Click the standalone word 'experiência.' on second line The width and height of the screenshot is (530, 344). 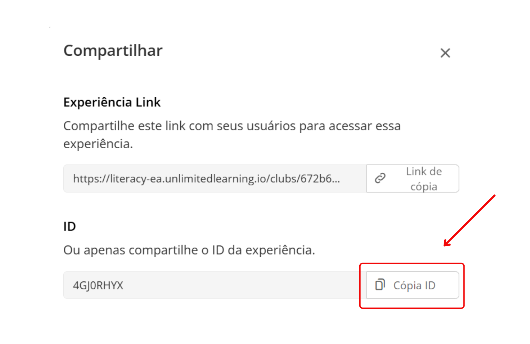tap(98, 144)
